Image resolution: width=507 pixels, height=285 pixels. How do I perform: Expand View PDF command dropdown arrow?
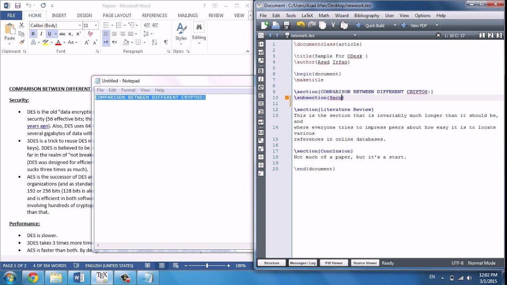pyautogui.click(x=437, y=25)
